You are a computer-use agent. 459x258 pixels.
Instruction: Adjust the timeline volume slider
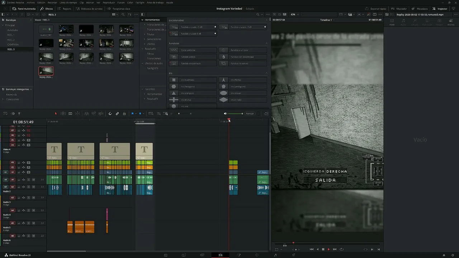pyautogui.click(x=236, y=114)
